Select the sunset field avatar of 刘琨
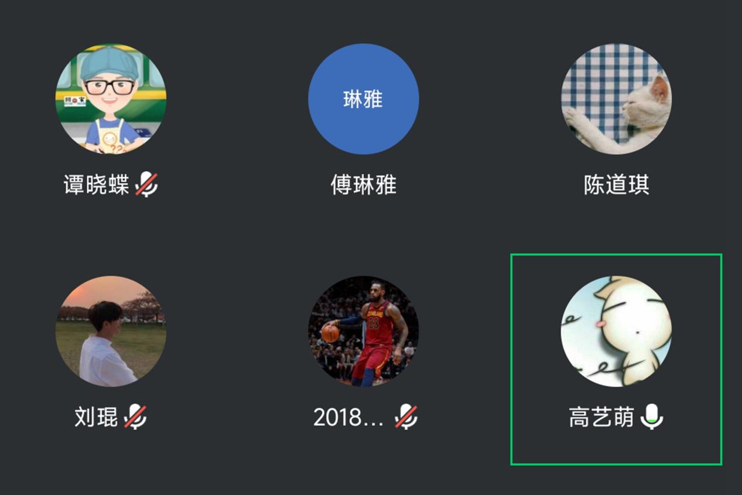This screenshot has height=495, width=742. (111, 331)
